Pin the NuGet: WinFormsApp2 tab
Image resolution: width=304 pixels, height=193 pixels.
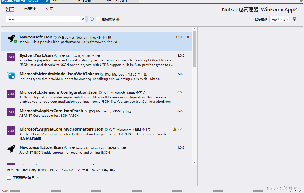tap(43, 1)
